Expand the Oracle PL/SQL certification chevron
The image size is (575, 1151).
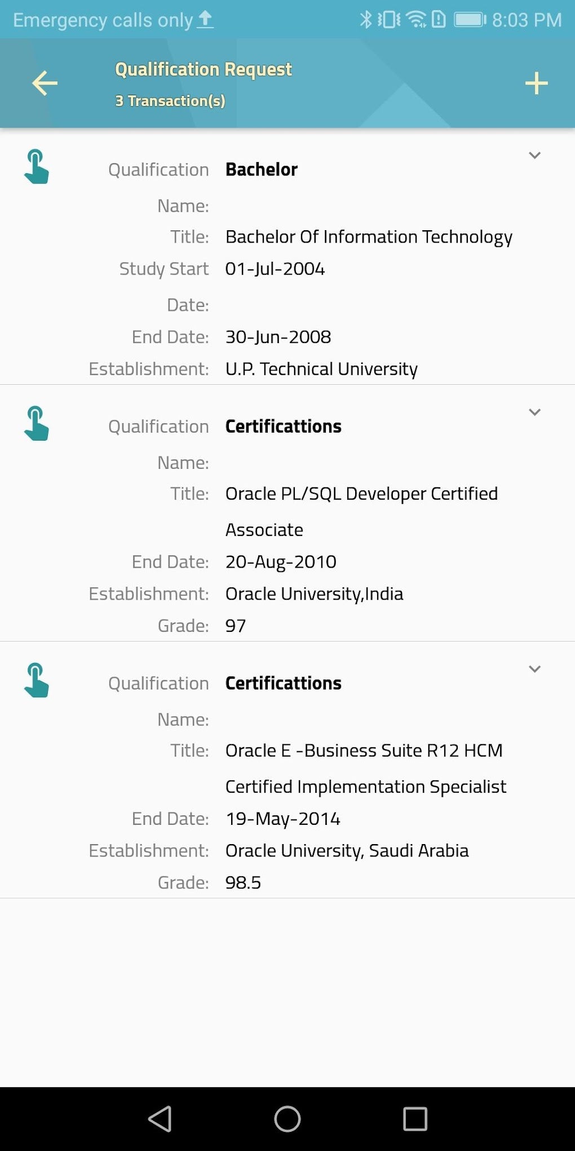pyautogui.click(x=534, y=412)
